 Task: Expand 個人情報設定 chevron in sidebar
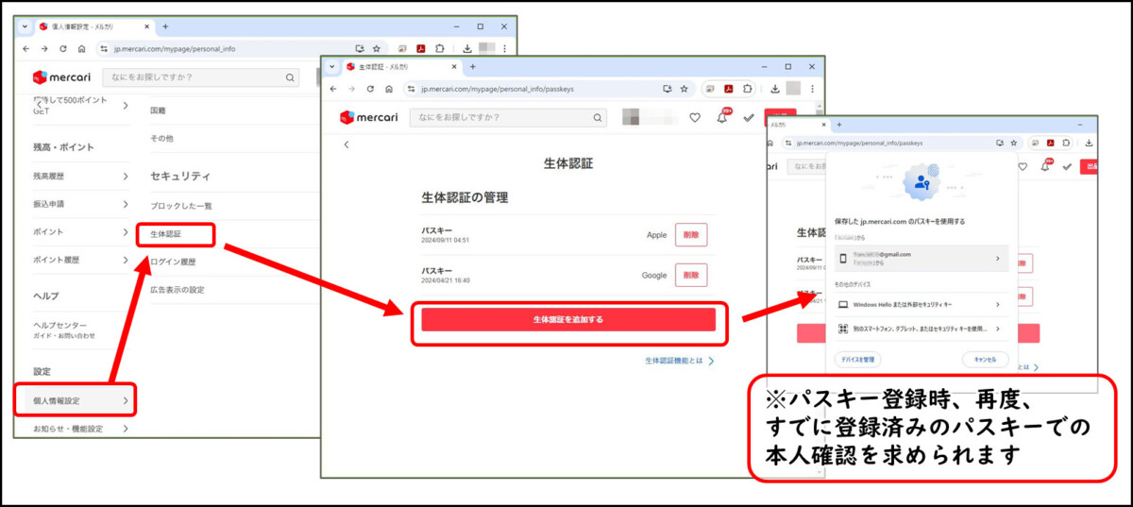point(126,400)
